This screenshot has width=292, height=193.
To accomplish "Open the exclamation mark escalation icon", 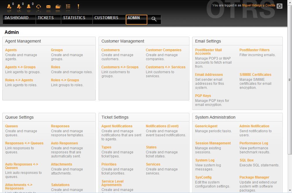I will (78, 6).
